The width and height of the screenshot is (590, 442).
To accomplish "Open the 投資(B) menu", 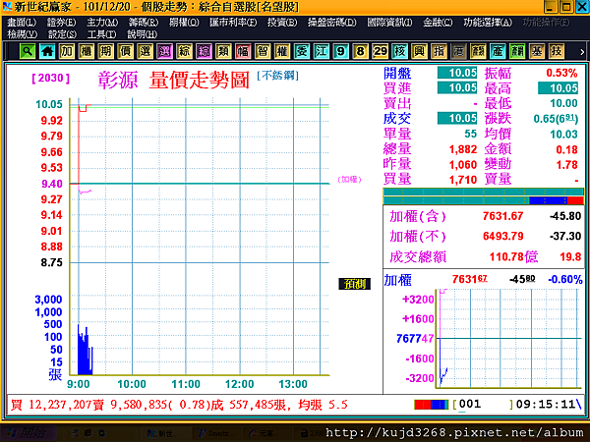I will point(282,23).
